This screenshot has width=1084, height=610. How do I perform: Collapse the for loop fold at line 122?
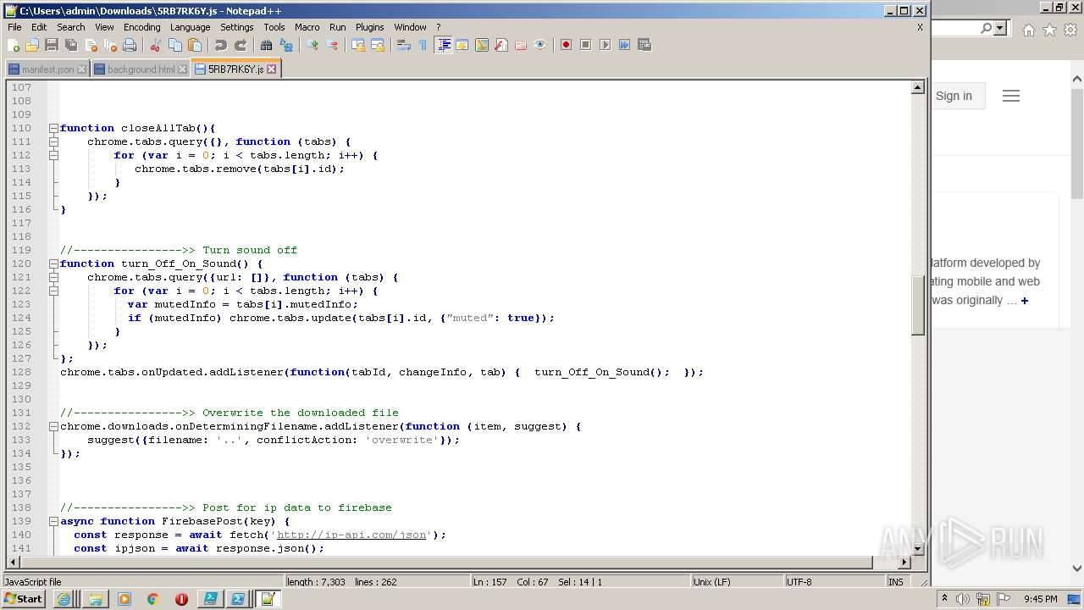(x=53, y=291)
